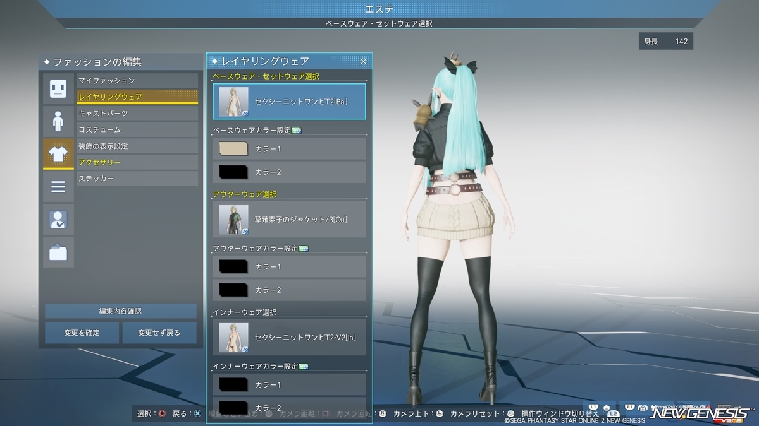Click green icon beside アウターウェアカラー設定
The width and height of the screenshot is (759, 426).
304,249
